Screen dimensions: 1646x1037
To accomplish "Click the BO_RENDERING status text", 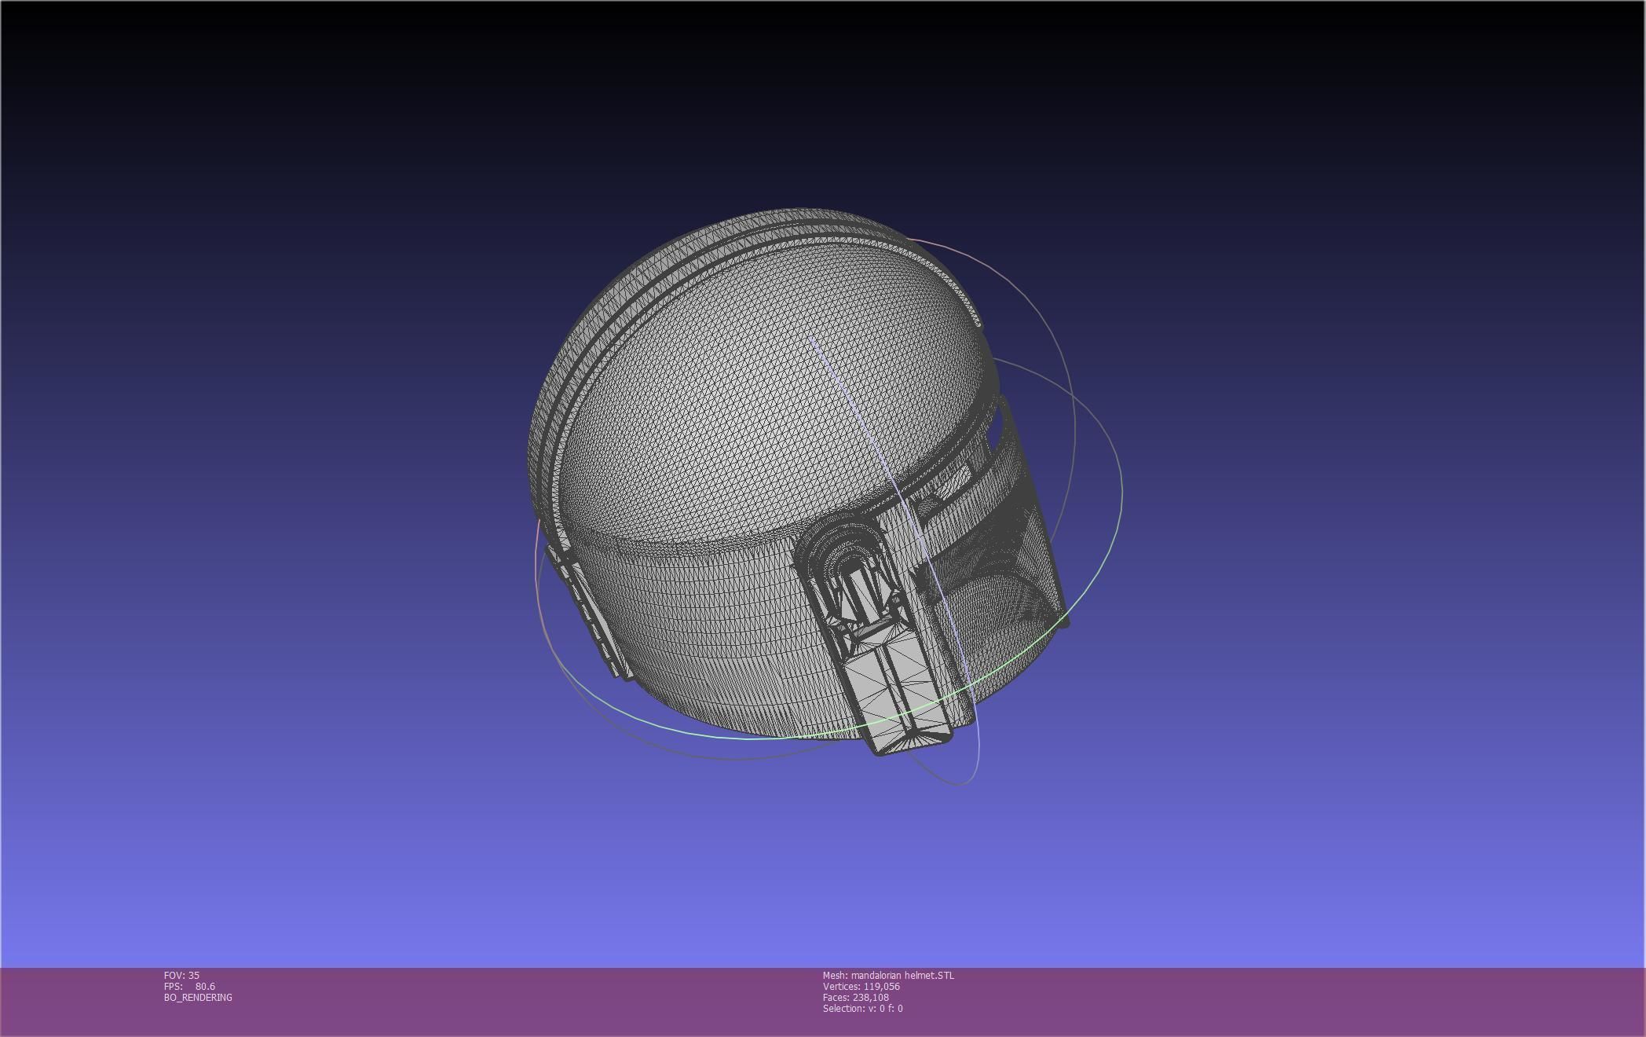I will click(x=198, y=997).
